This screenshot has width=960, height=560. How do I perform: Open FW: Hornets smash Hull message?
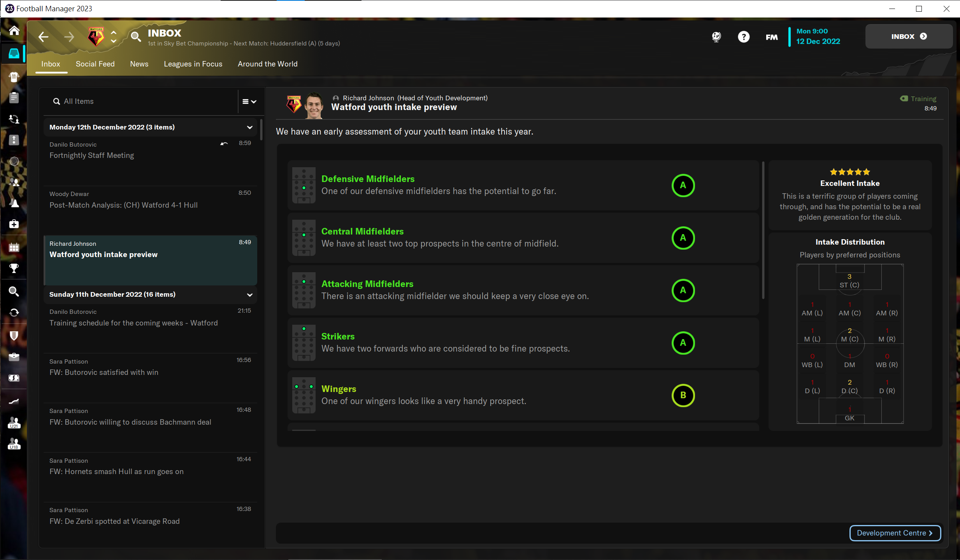click(150, 477)
